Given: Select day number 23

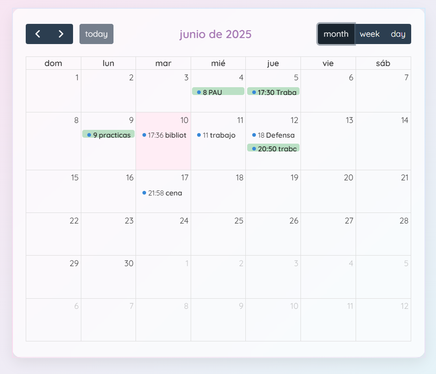Looking at the screenshot, I should 129,221.
